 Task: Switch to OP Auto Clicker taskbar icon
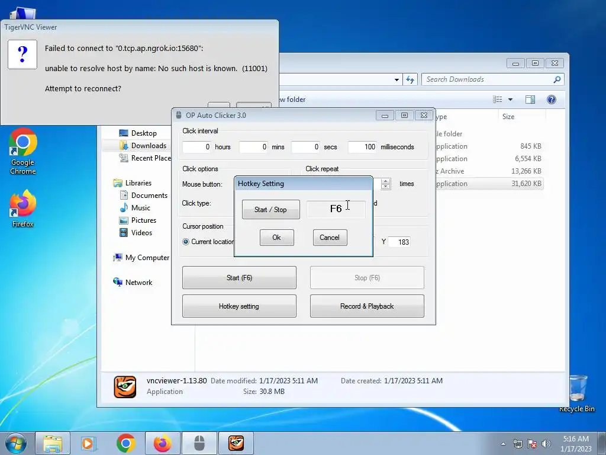tap(199, 443)
